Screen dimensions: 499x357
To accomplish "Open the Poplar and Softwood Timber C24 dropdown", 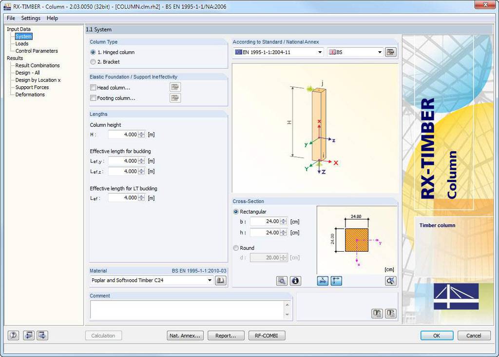I will [x=152, y=280].
